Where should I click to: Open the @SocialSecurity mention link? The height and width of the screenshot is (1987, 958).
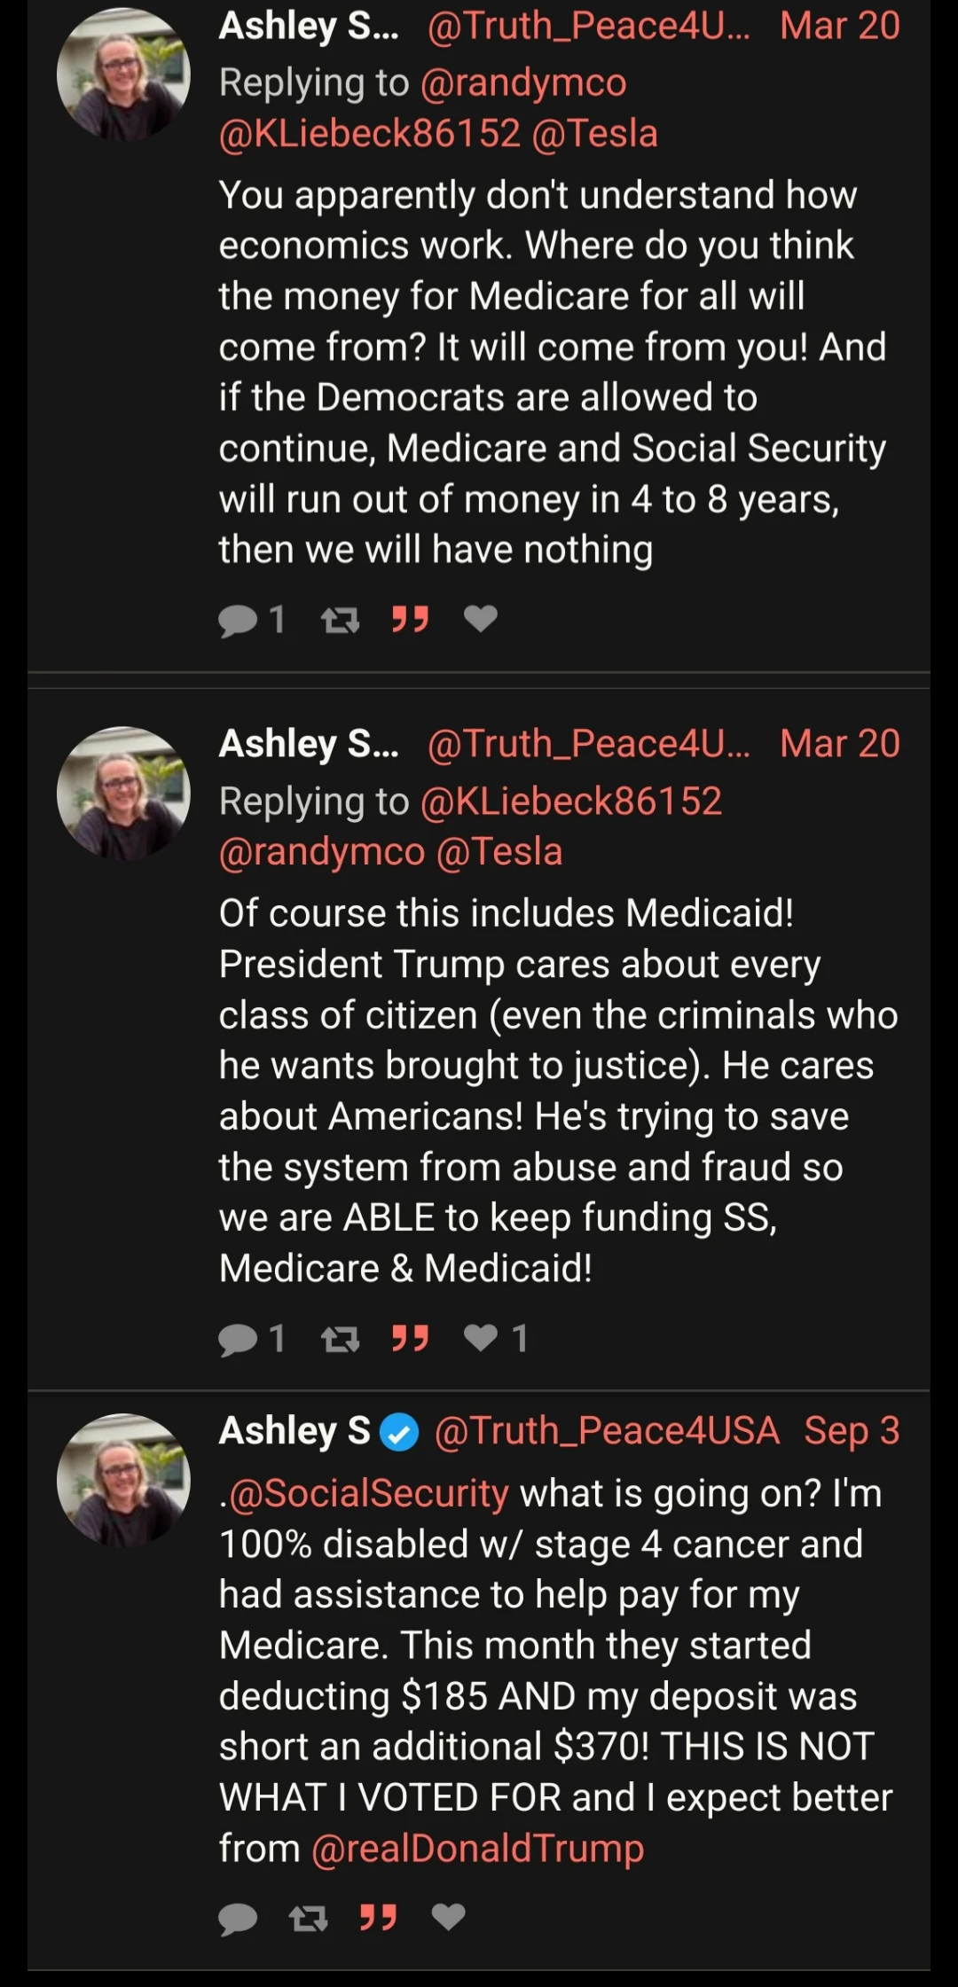pyautogui.click(x=368, y=1493)
